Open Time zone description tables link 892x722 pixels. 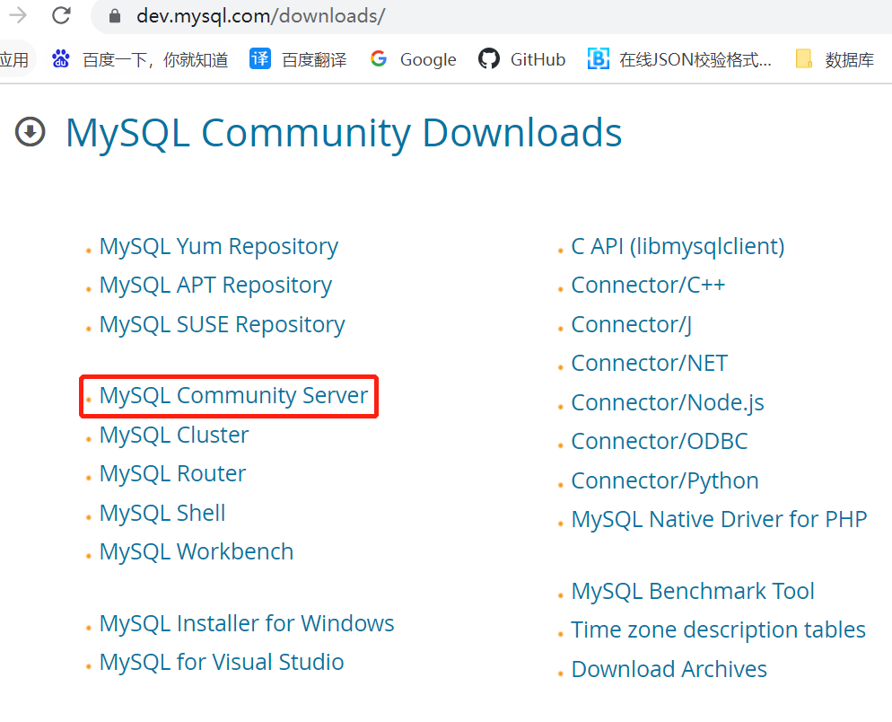pyautogui.click(x=718, y=630)
